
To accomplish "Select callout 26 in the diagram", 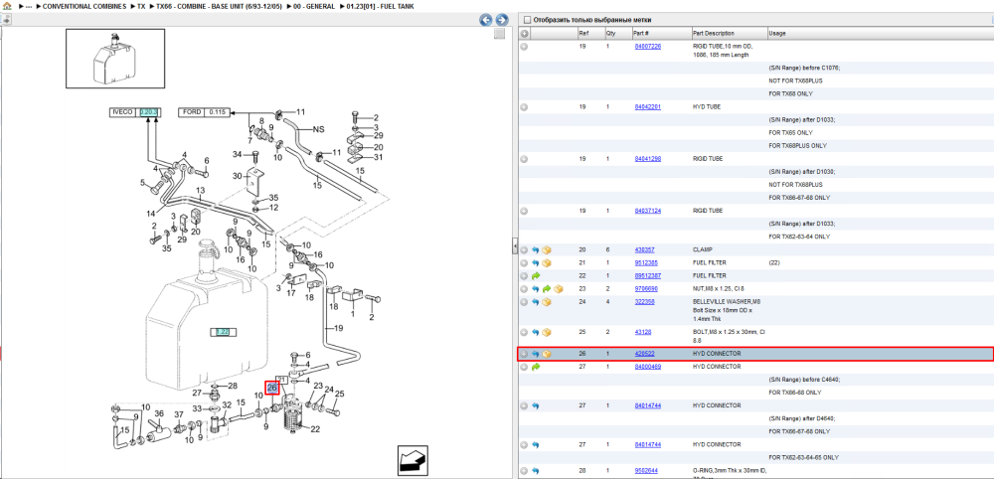I will [272, 388].
